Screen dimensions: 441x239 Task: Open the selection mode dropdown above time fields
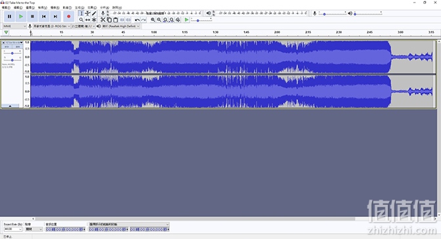[129, 225]
